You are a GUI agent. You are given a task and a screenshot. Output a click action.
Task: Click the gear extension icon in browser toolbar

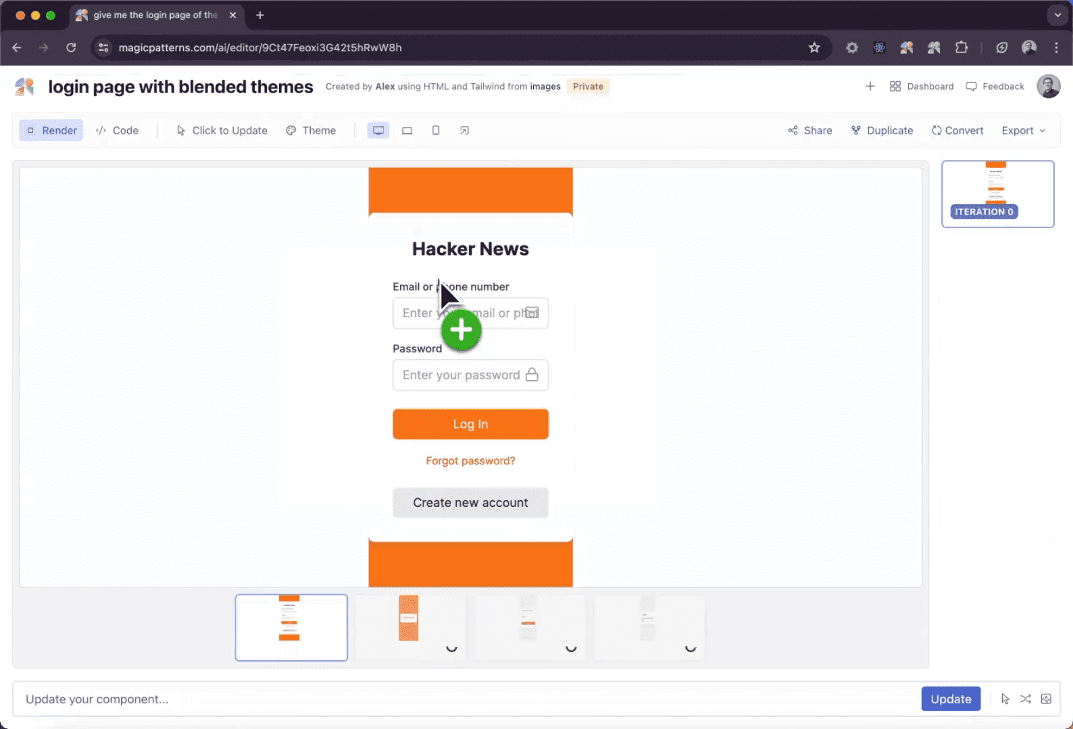coord(852,47)
